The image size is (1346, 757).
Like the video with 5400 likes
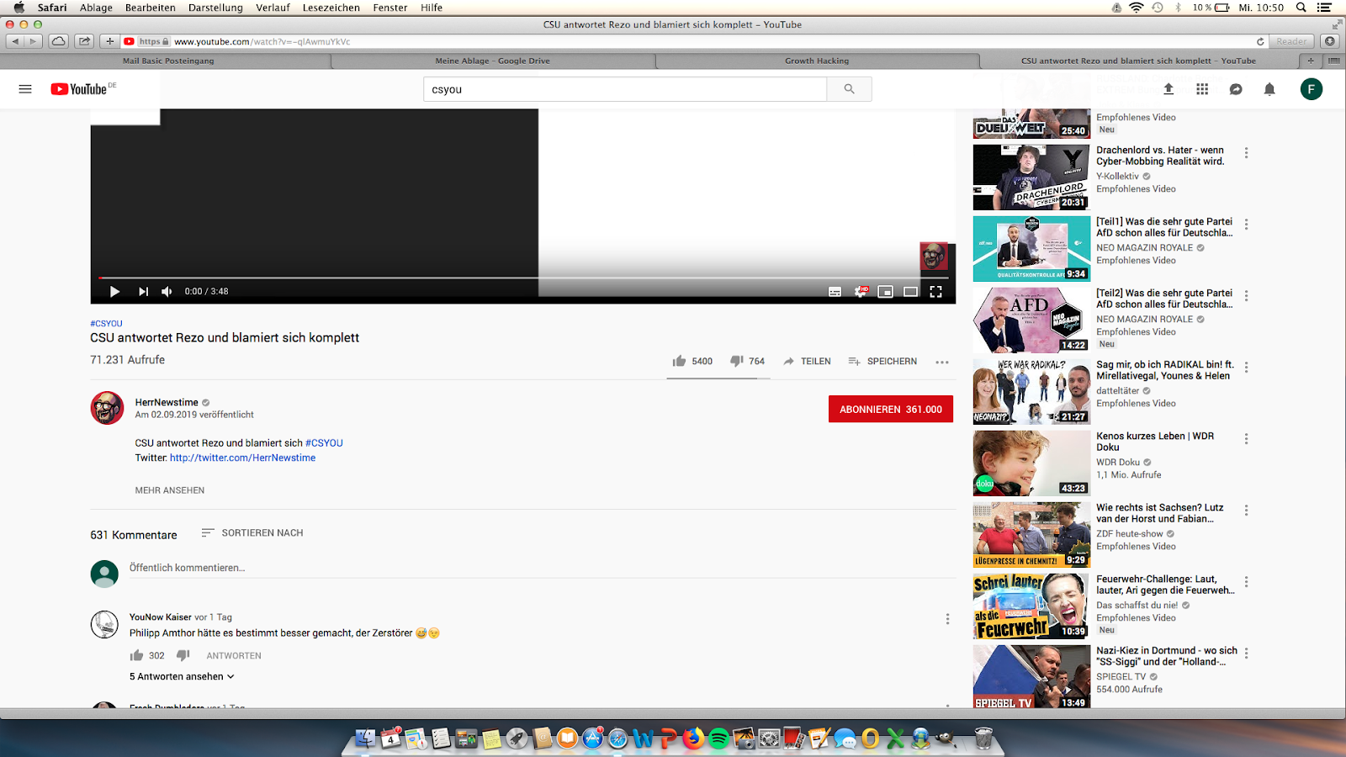(x=692, y=361)
